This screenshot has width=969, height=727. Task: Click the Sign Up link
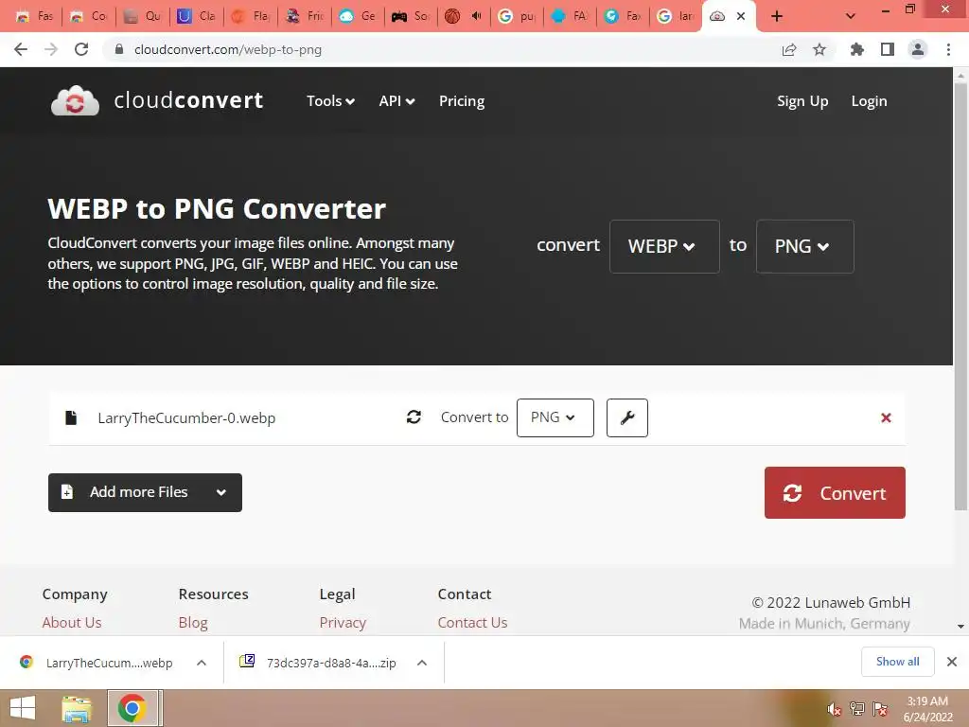pyautogui.click(x=802, y=100)
